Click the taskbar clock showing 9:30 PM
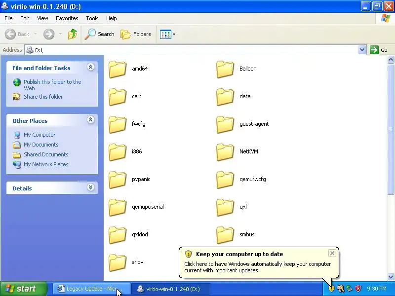 377,289
